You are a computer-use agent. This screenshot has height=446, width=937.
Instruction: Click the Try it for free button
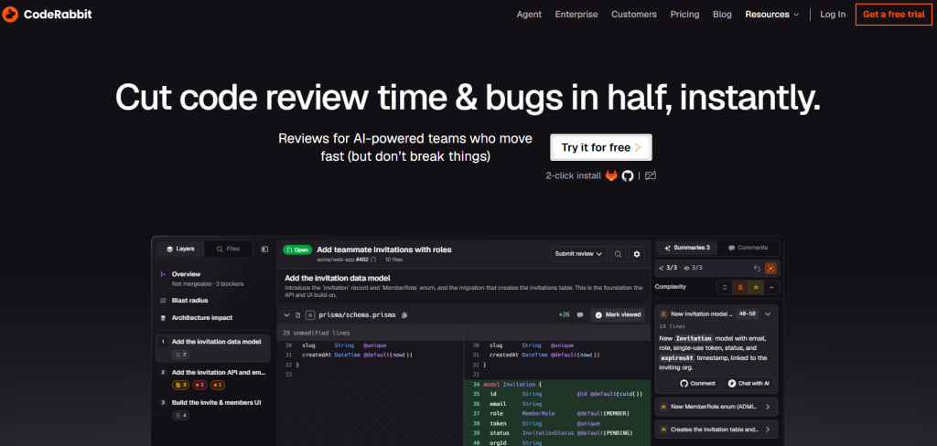(600, 147)
